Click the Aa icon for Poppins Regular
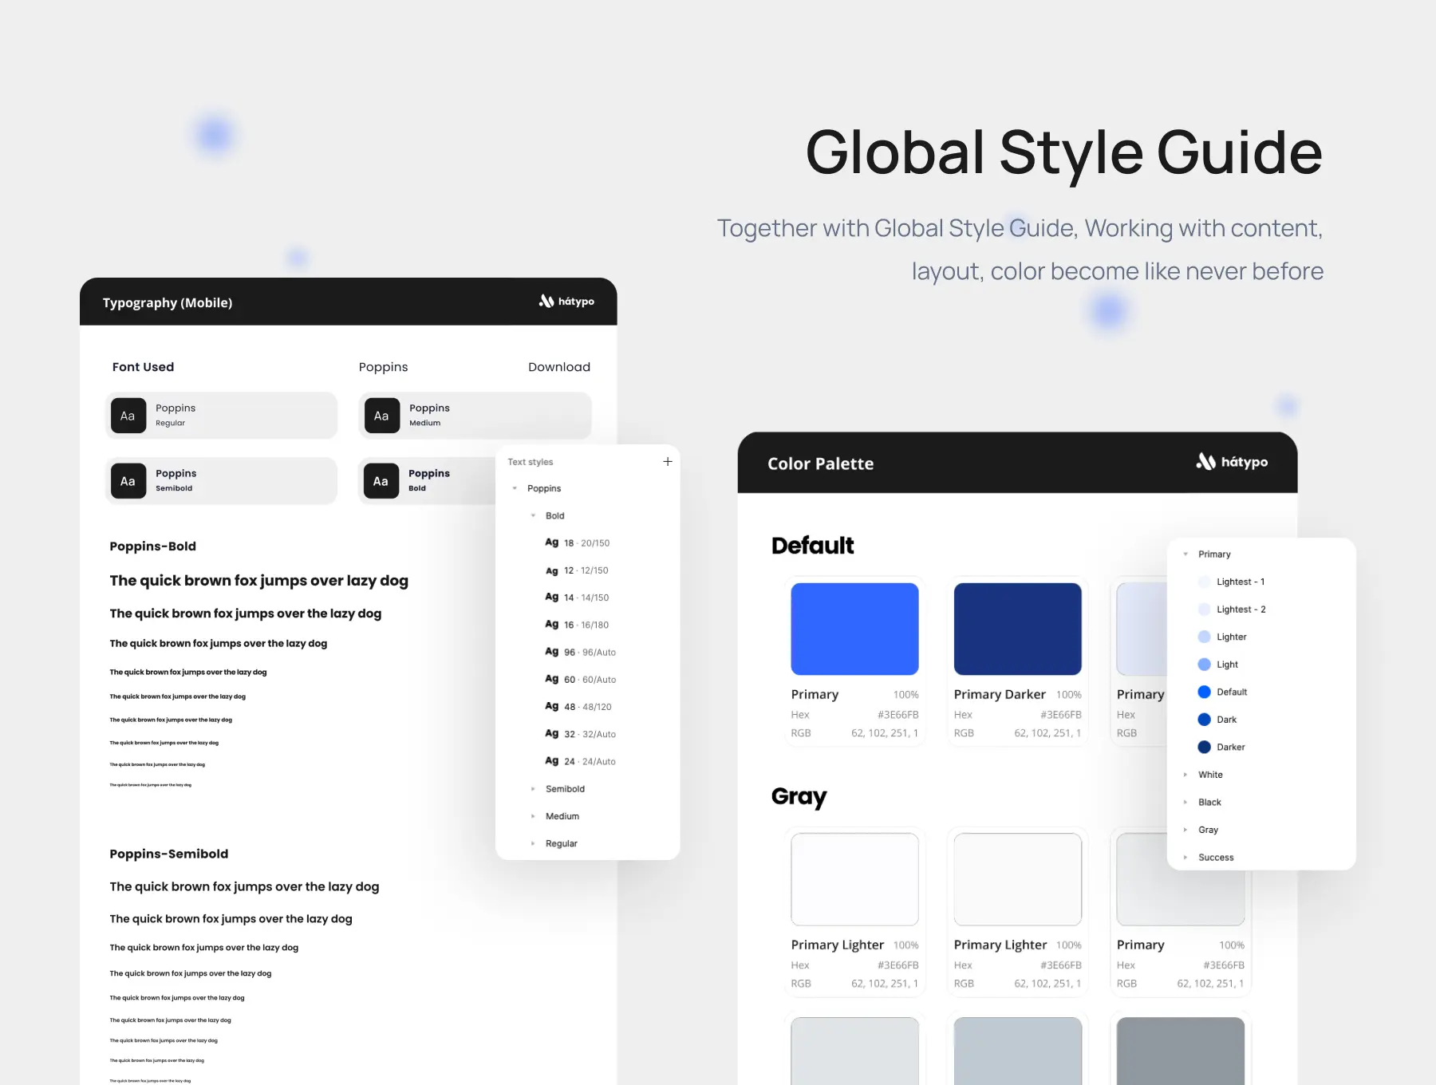 pyautogui.click(x=128, y=416)
